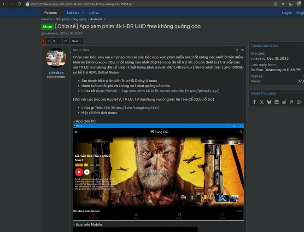Click the post date Dec 18, 2025
This screenshot has width=304, height=232.
pos(81,50)
